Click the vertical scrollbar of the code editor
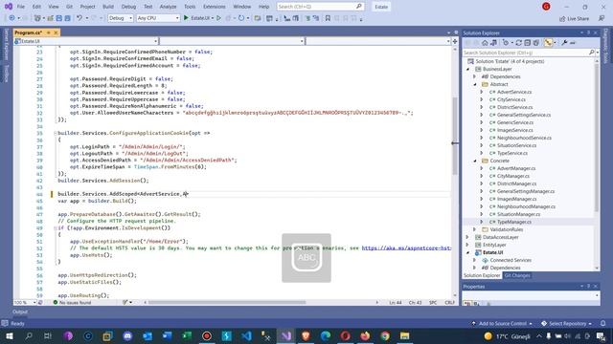The image size is (613, 344). click(x=455, y=136)
